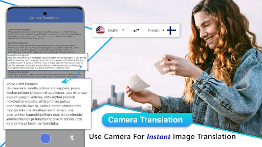
Task: Click the United States flag icon
Action: [x=101, y=31]
